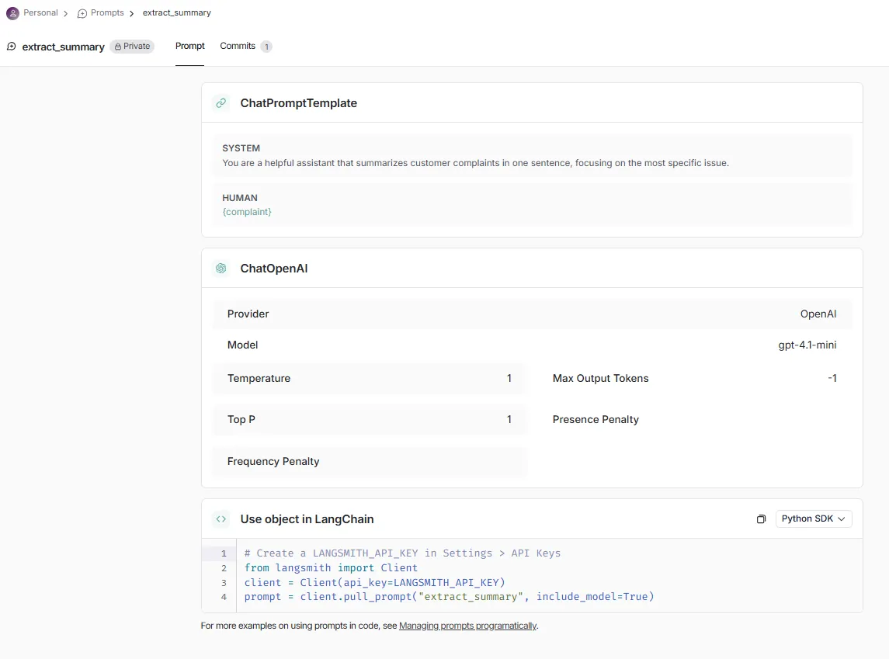Open the Python SDK dropdown
Viewport: 889px width, 659px height.
pos(813,519)
